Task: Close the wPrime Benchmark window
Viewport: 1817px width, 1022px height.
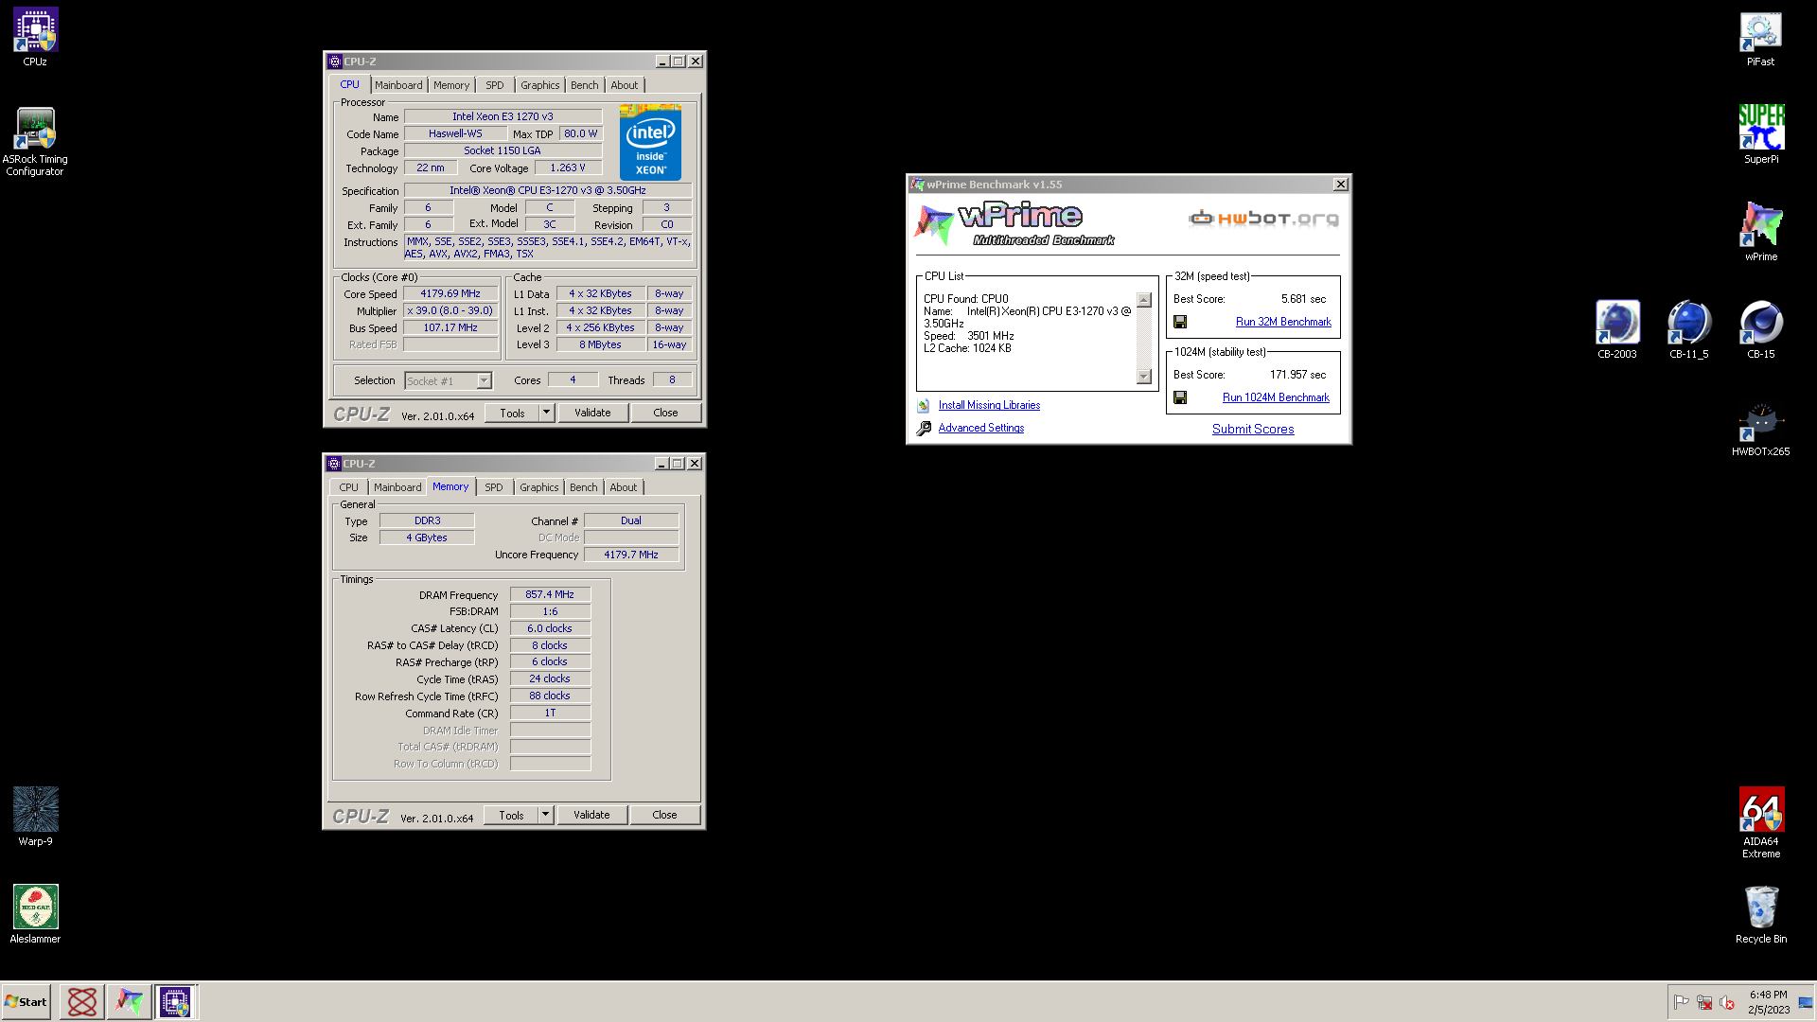Action: (1340, 185)
